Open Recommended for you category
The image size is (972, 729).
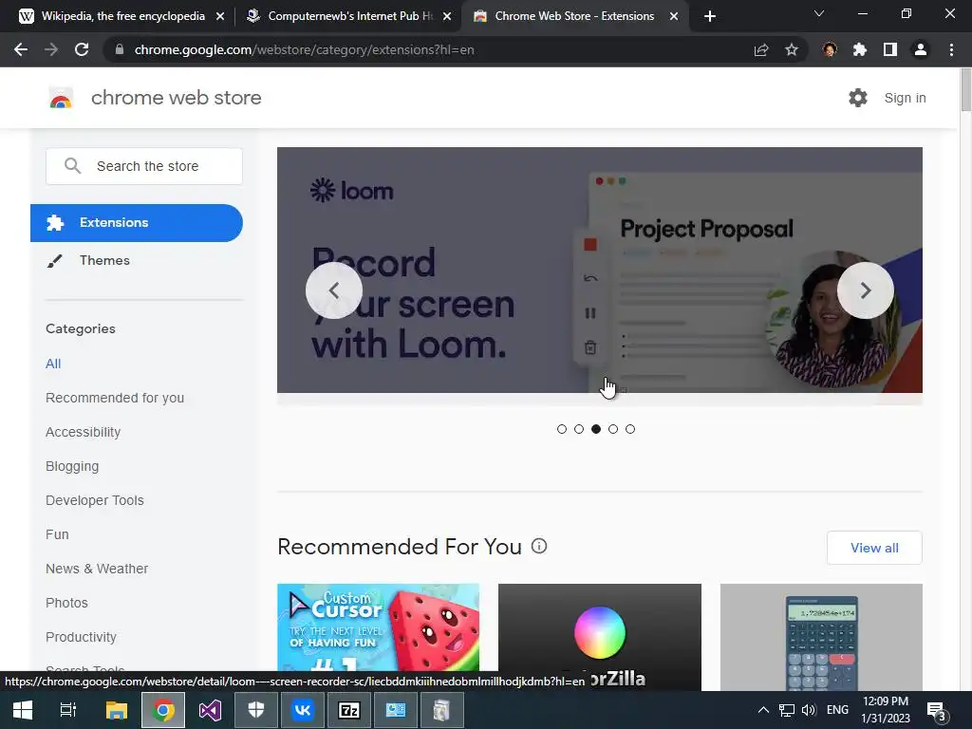click(x=115, y=398)
